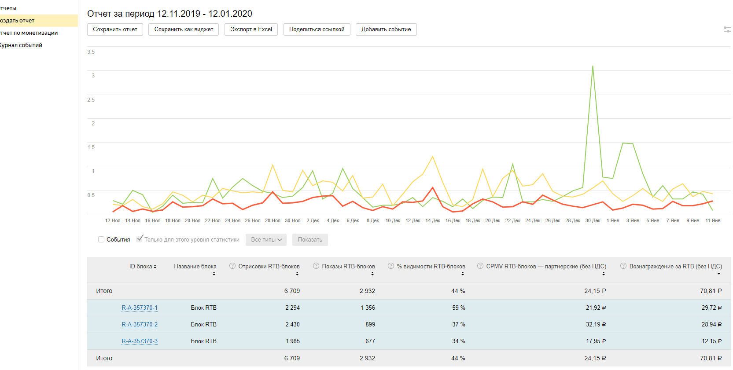Click Сохранить как виджет button
The width and height of the screenshot is (733, 370).
click(184, 29)
